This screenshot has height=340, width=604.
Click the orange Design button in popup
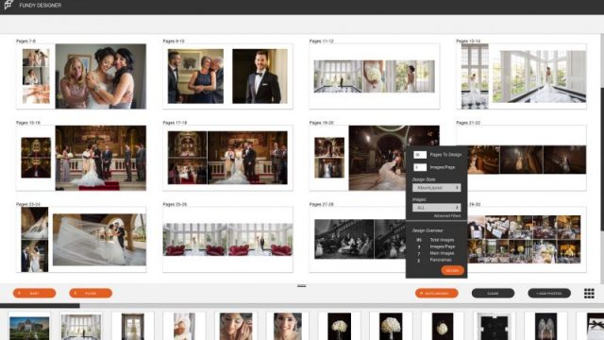452,271
